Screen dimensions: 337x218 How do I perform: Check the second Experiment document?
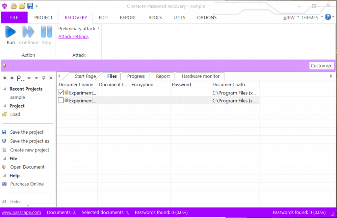click(61, 100)
